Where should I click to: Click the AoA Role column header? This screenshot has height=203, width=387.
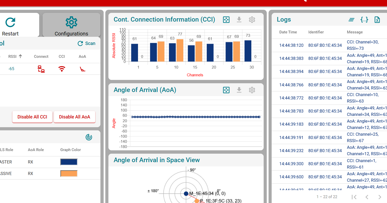tap(36, 150)
